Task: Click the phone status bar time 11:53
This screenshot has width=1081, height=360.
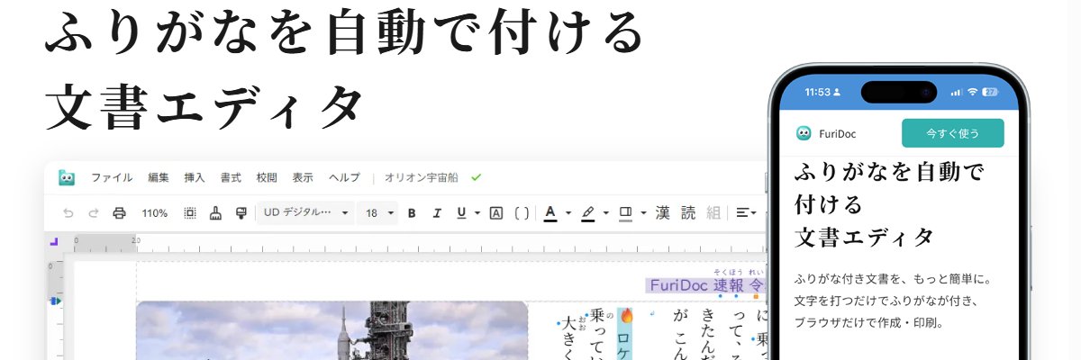Action: (x=817, y=92)
